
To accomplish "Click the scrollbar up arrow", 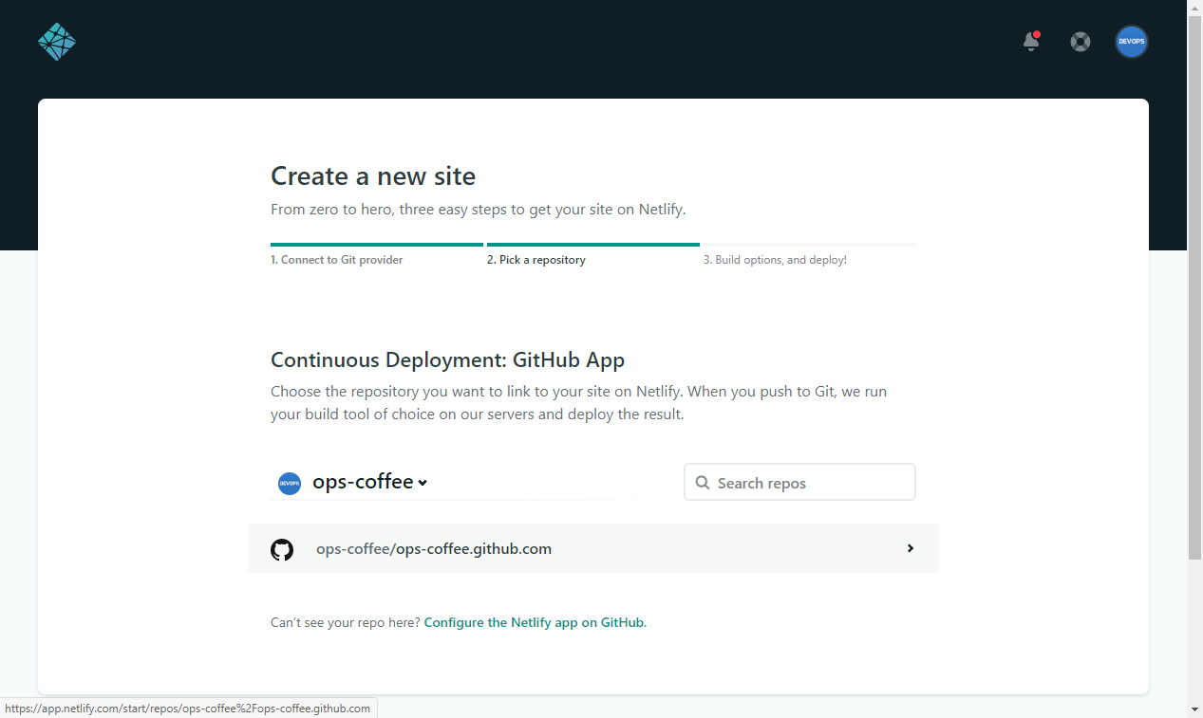I will pyautogui.click(x=1194, y=8).
